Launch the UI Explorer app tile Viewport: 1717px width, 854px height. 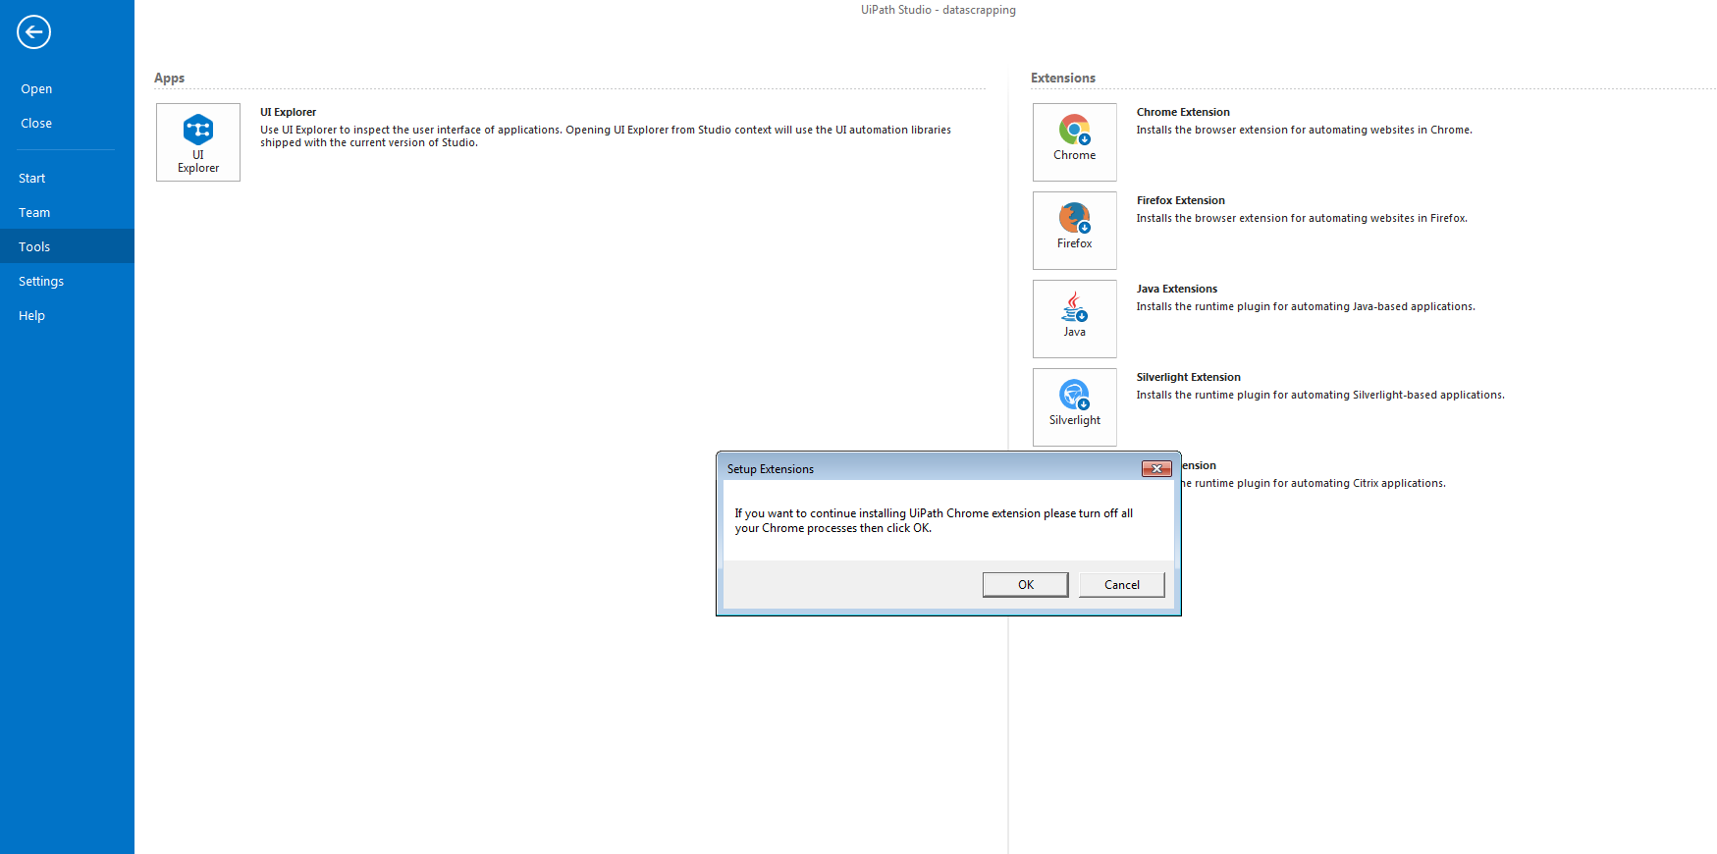tap(198, 142)
